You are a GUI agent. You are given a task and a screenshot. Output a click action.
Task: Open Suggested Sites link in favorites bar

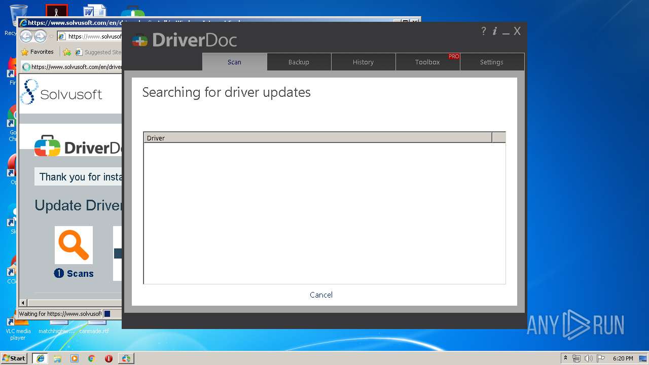(98, 52)
